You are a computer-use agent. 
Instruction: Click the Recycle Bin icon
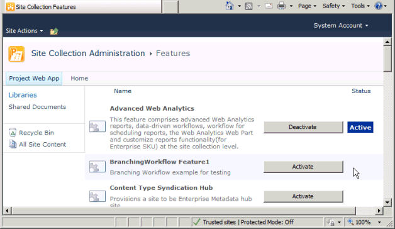coord(13,132)
